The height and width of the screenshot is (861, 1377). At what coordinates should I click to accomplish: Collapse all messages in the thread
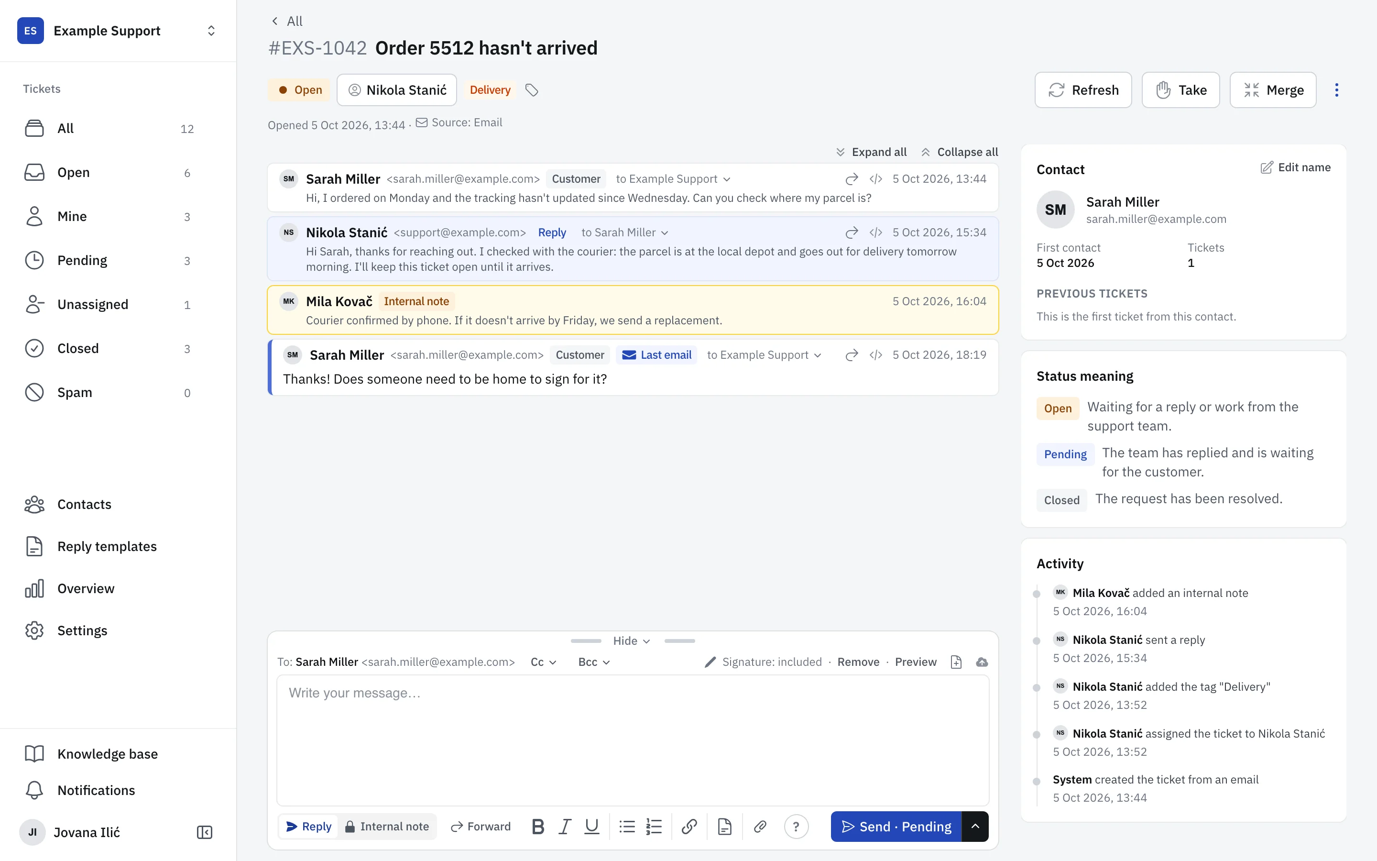tap(959, 152)
